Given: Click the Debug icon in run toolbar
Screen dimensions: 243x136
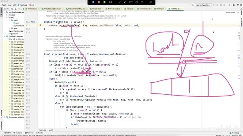Looking at the screenshot, I should coord(218,5).
